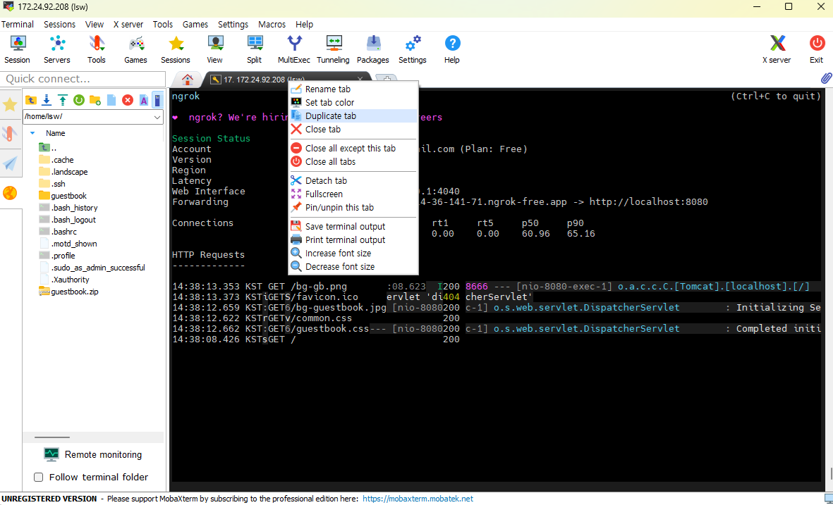This screenshot has height=505, width=833.
Task: Click the View toolbar icon
Action: (x=214, y=49)
